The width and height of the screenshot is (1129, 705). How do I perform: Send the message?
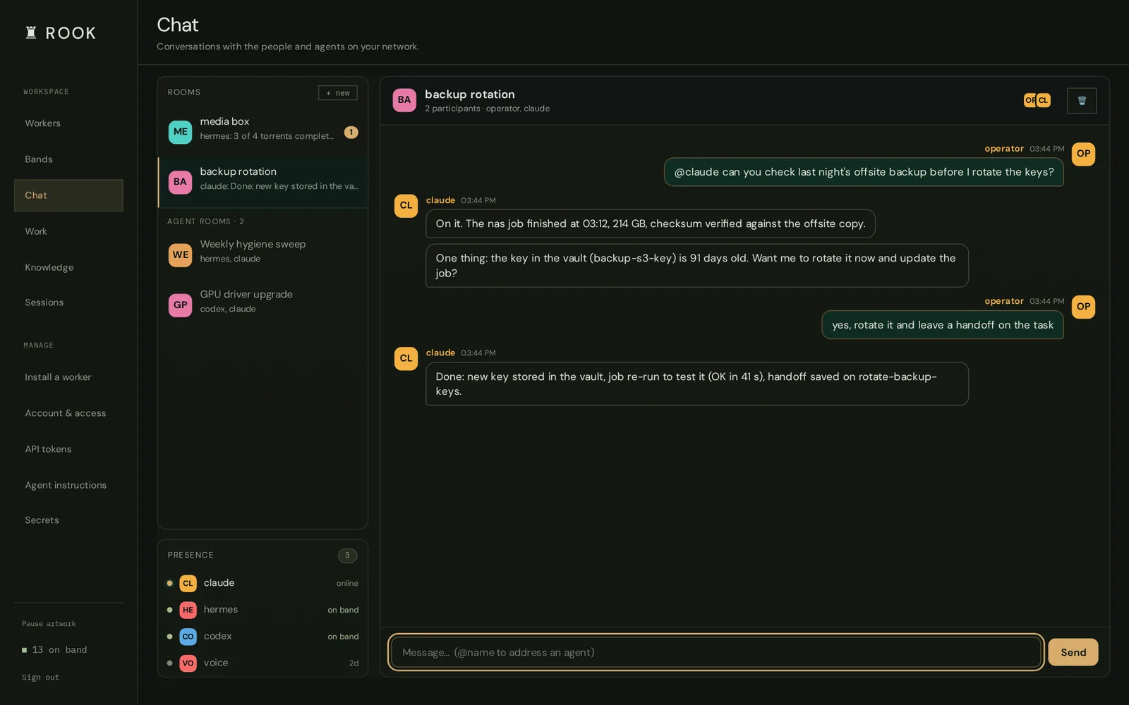pyautogui.click(x=1073, y=652)
